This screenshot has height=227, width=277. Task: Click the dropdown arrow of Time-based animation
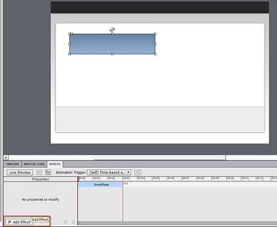[128, 172]
